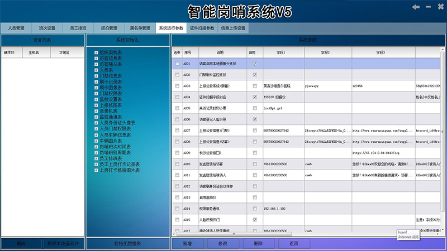The height and width of the screenshot is (251, 447).
Task: Select the 黑名单管理 tab
Action: 140,28
